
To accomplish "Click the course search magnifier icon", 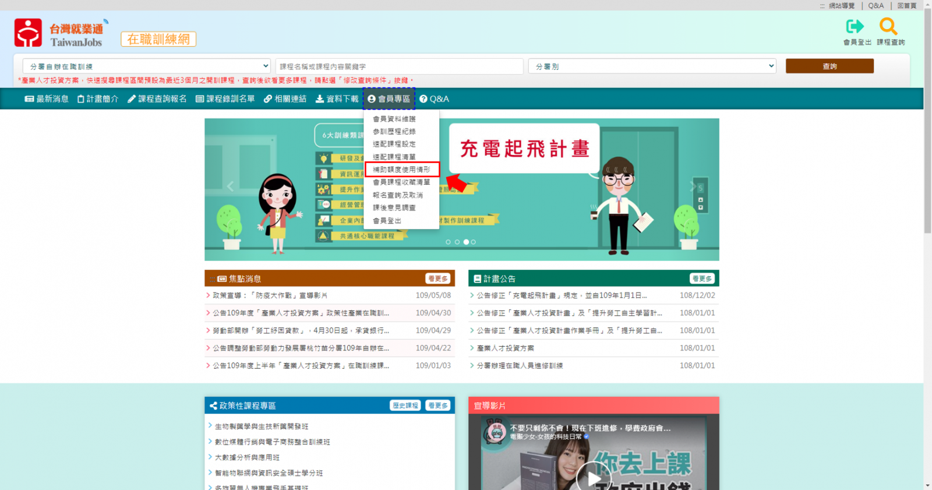I will coord(888,27).
